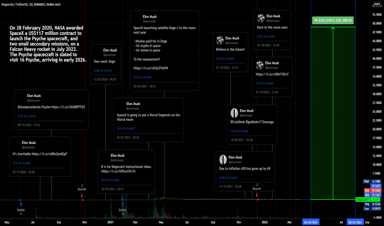Click the https://t.co/xXfjGZVeUW URL in the Doge-1 tweet
This screenshot has width=384, height=226.
(x=151, y=68)
